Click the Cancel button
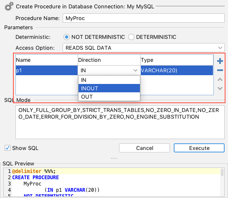The height and width of the screenshot is (198, 228). pos(144,148)
